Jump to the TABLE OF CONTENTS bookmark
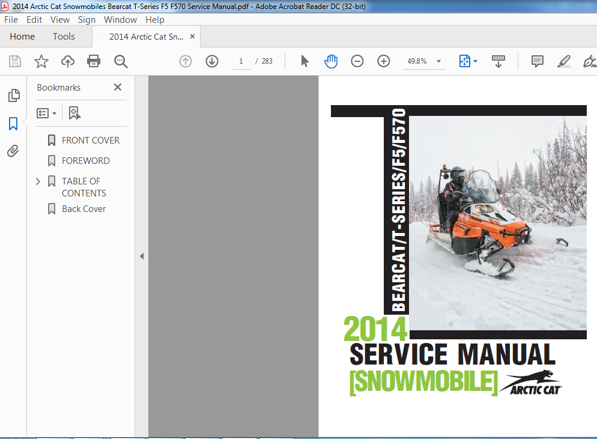This screenshot has width=597, height=439. pyautogui.click(x=84, y=187)
